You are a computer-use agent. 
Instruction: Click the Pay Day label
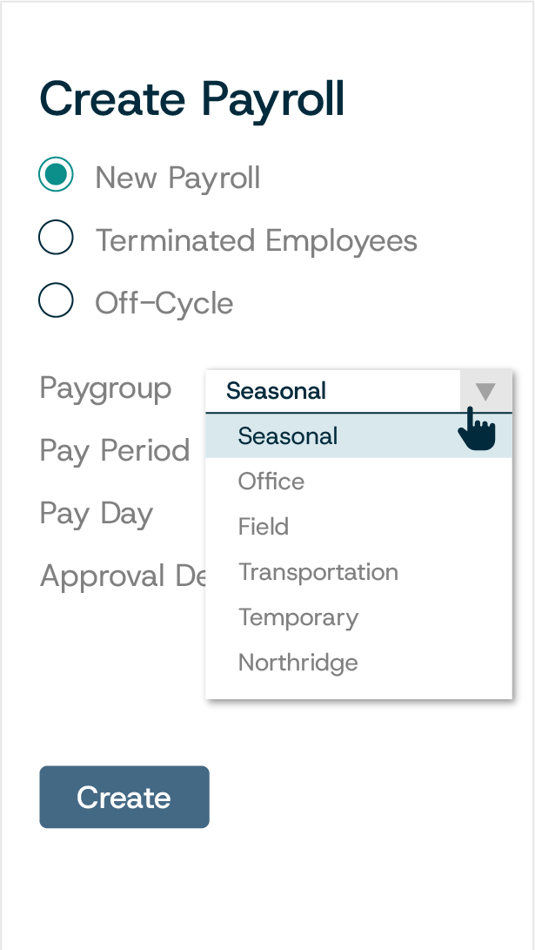pos(96,514)
